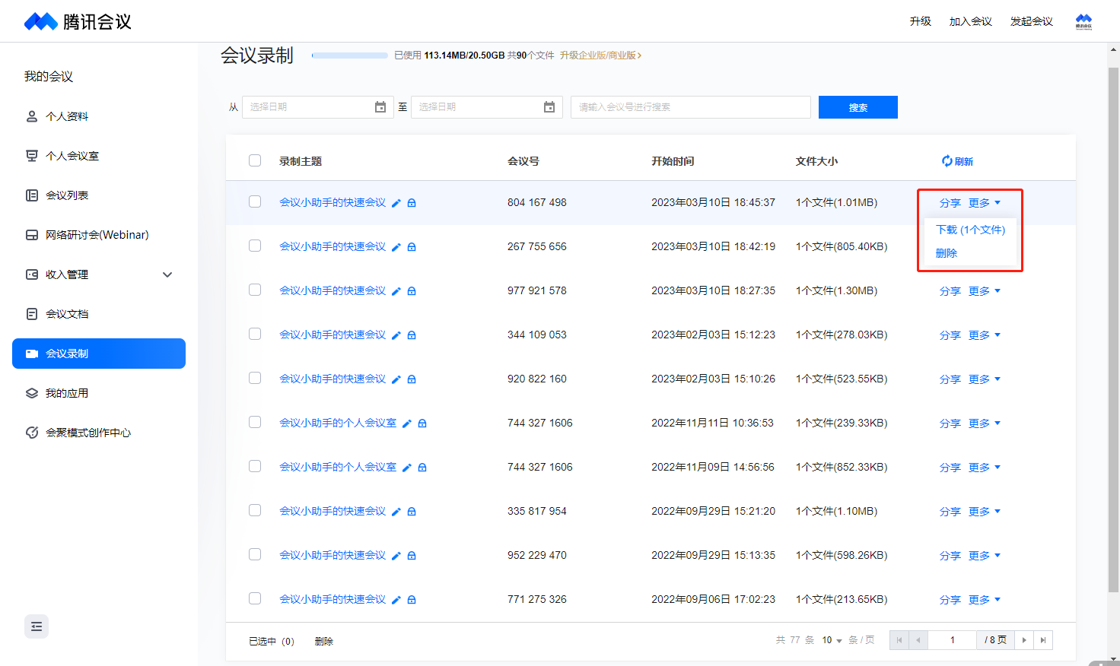The image size is (1120, 666).
Task: Edit title of recording 977 921 578
Action: click(396, 291)
